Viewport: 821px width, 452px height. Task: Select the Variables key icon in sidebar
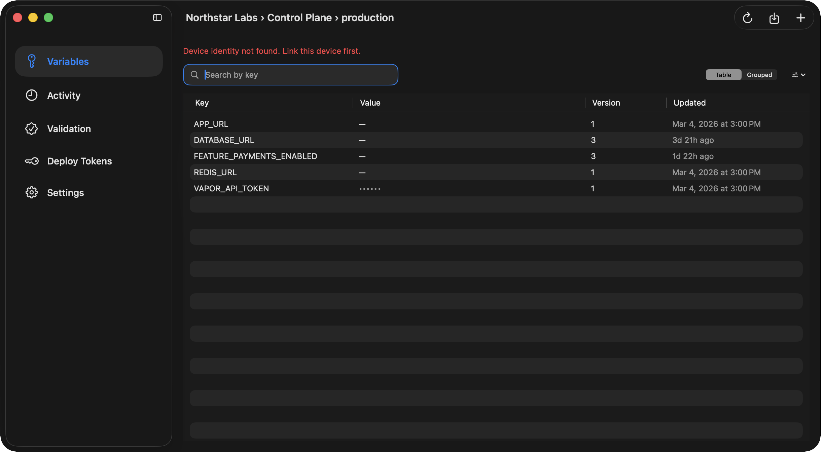[x=31, y=61]
